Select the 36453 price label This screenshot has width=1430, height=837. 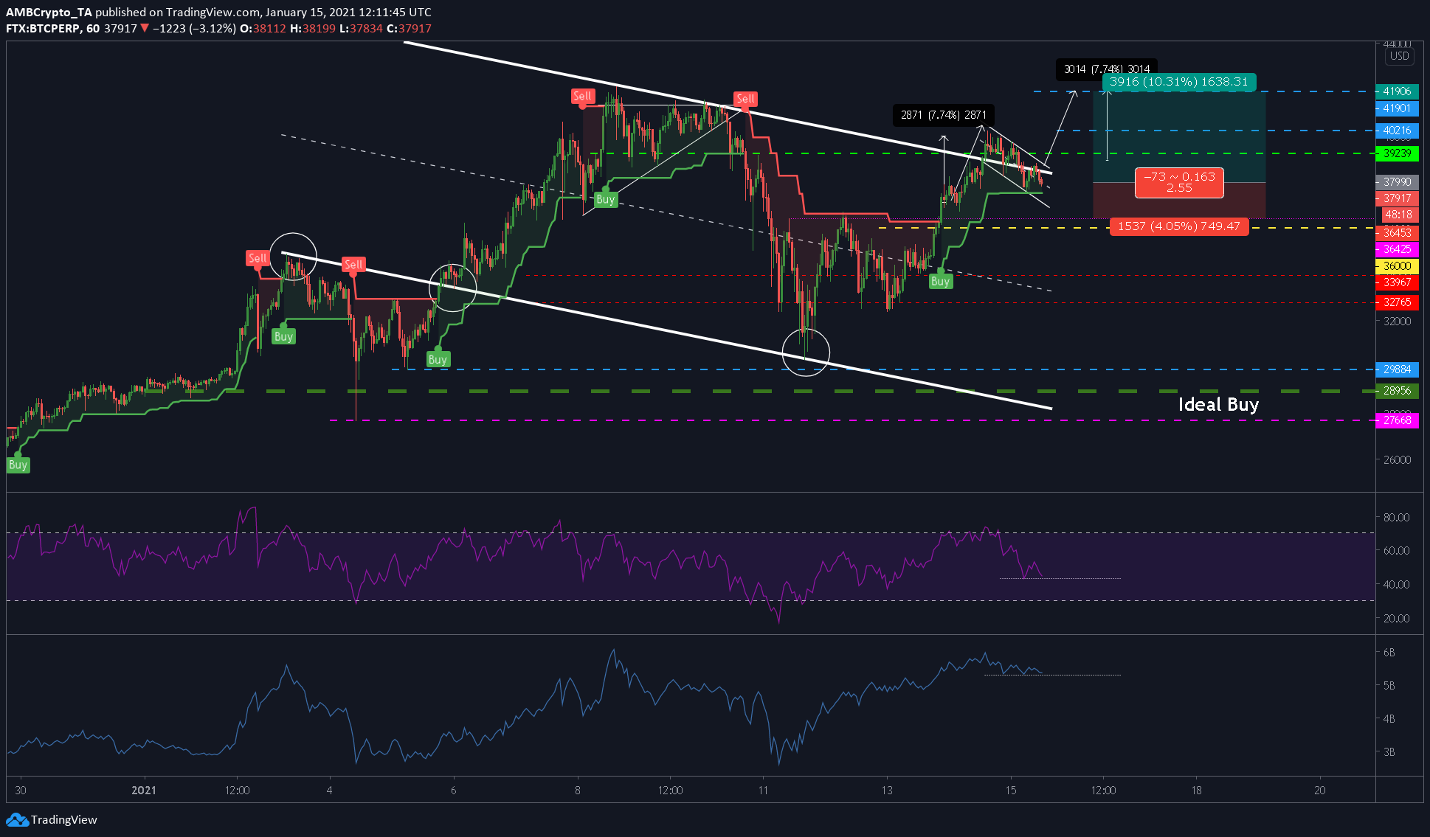[1397, 232]
